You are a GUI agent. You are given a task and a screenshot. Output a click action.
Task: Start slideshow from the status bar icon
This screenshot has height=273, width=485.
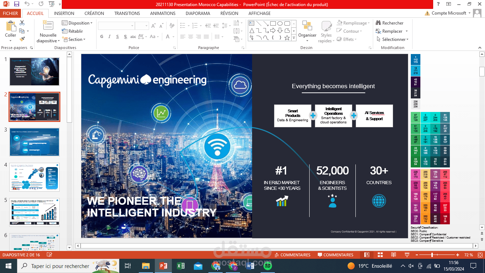pyautogui.click(x=407, y=255)
